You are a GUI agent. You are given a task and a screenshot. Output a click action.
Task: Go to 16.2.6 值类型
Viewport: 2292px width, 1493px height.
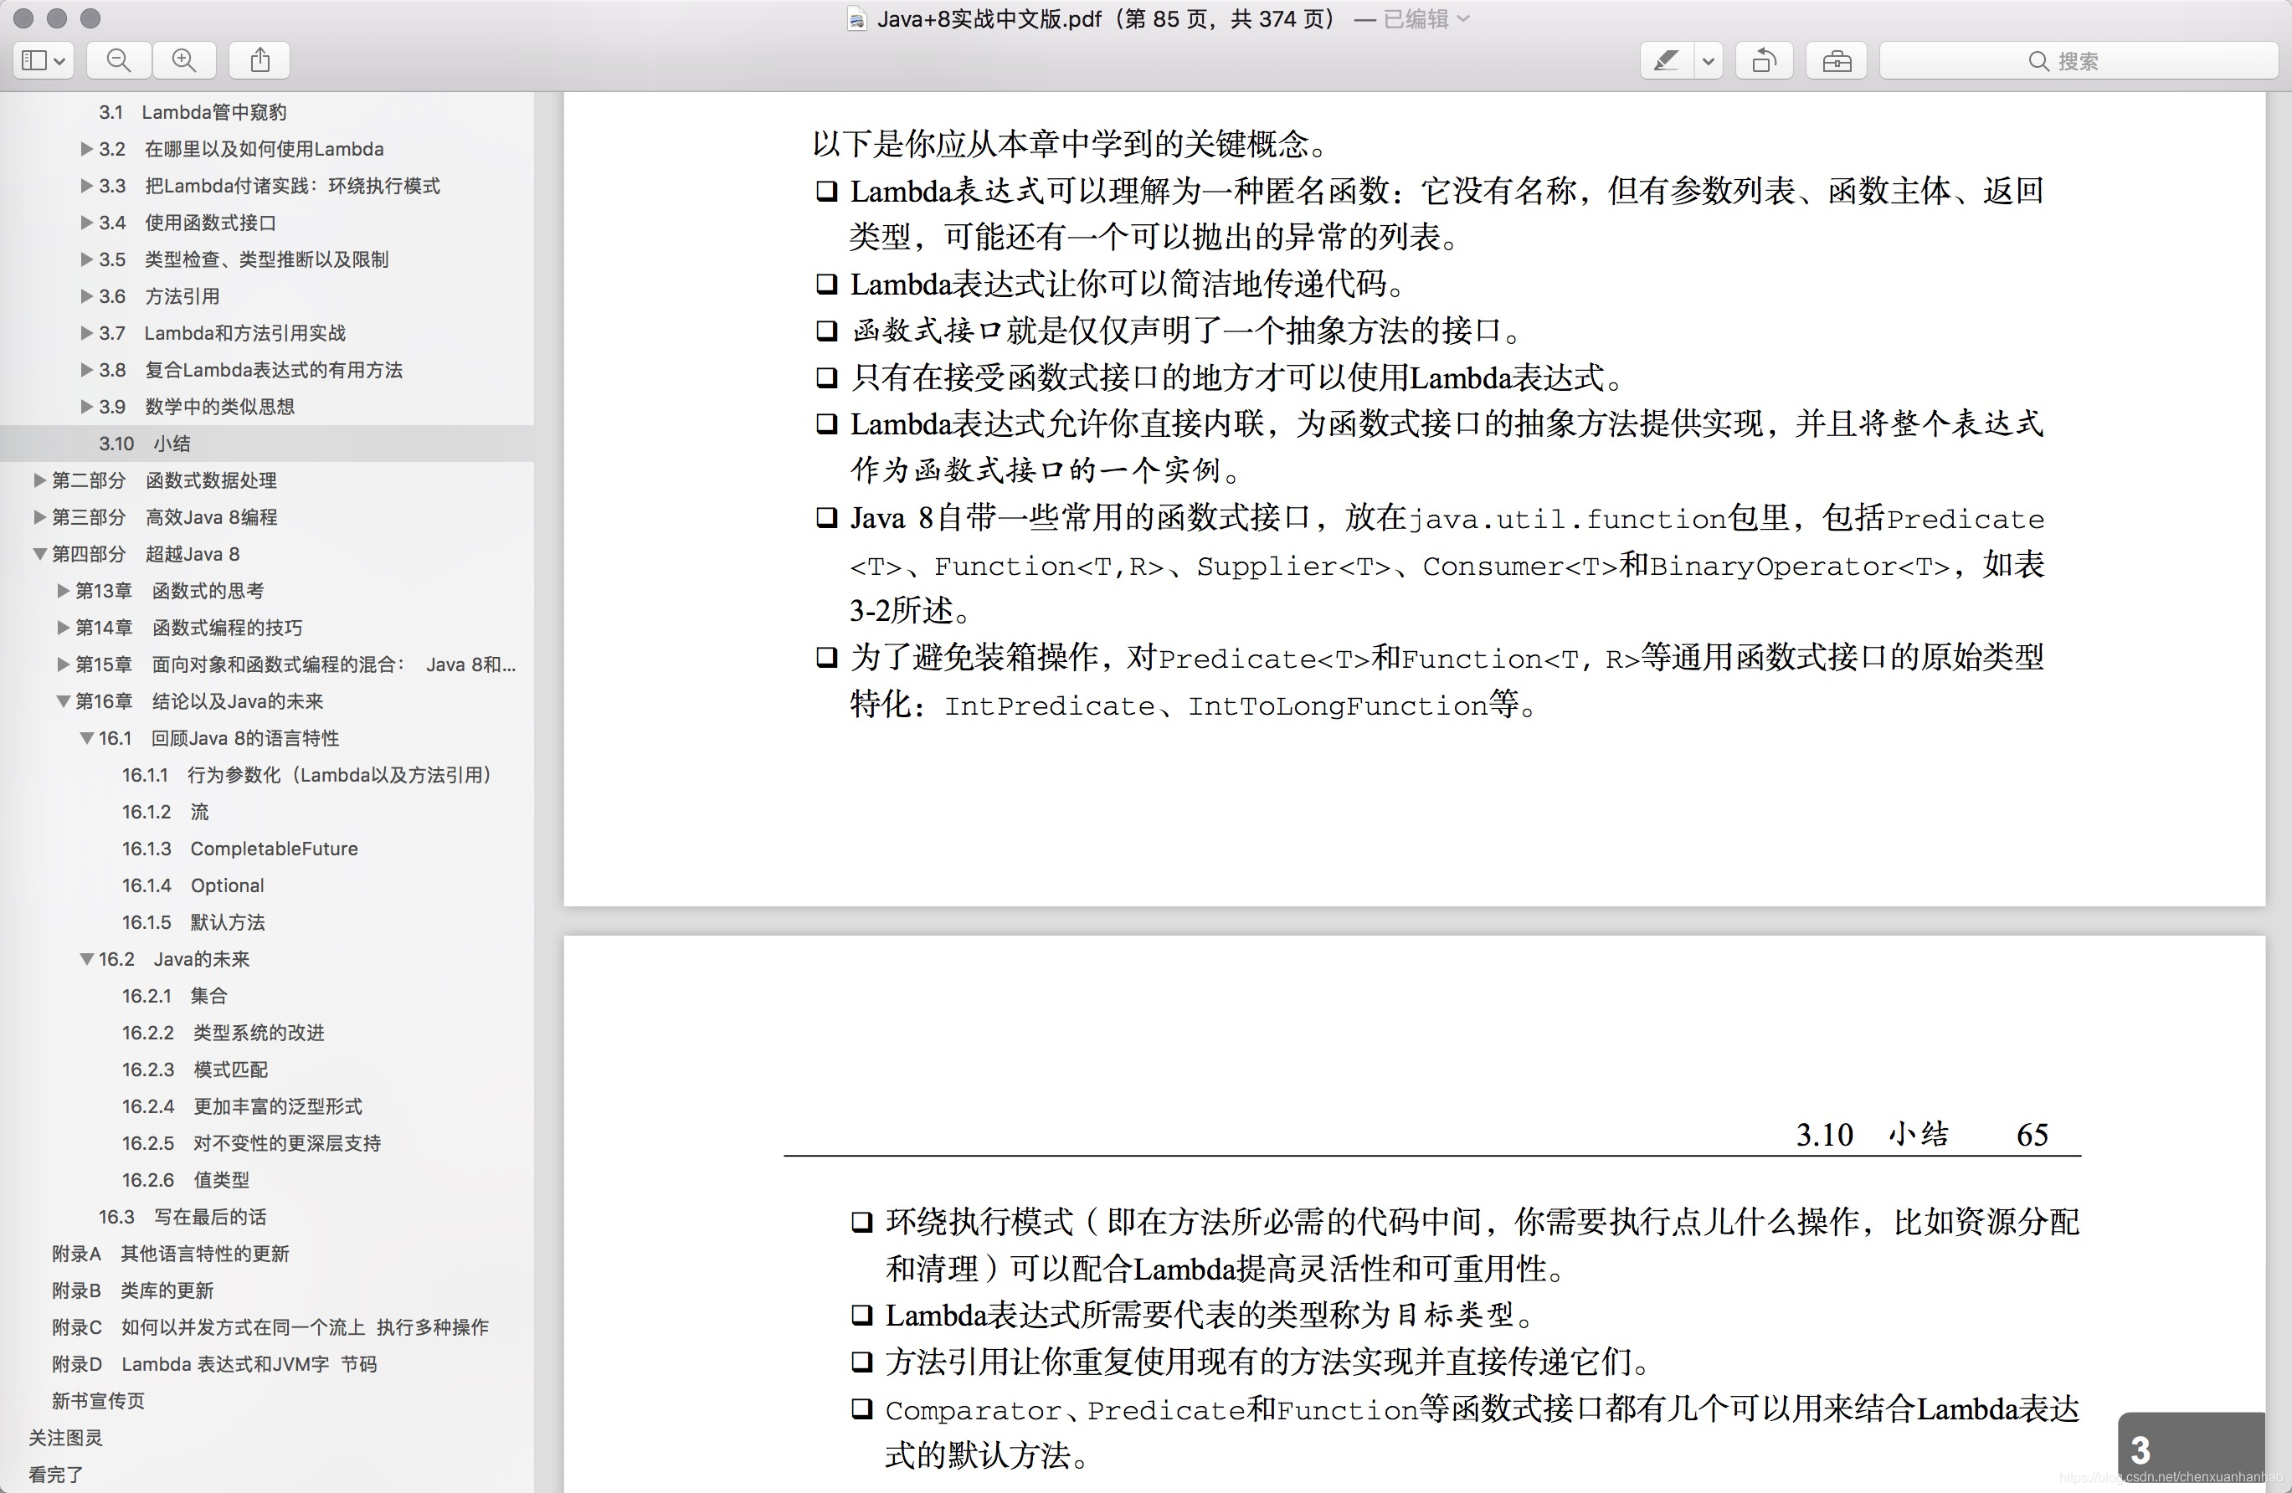coord(185,1179)
